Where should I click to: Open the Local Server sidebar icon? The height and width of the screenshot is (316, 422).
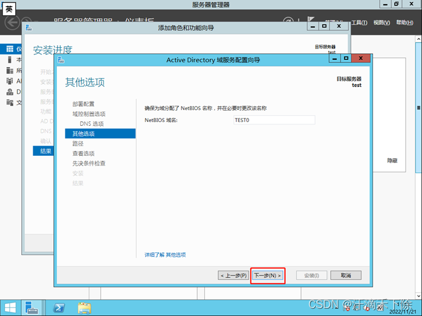coord(10,59)
